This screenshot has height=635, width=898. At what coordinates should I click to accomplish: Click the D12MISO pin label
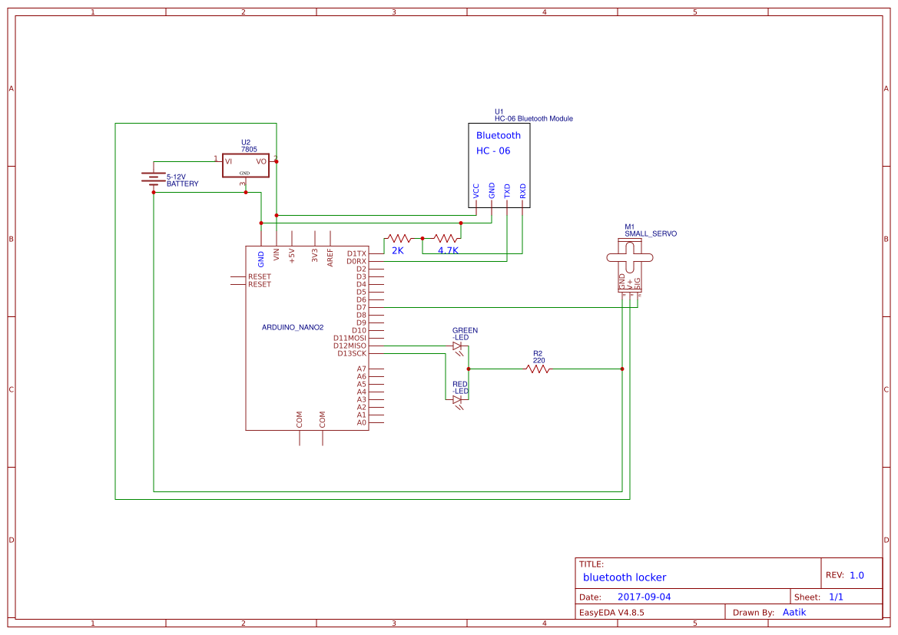[x=350, y=346]
